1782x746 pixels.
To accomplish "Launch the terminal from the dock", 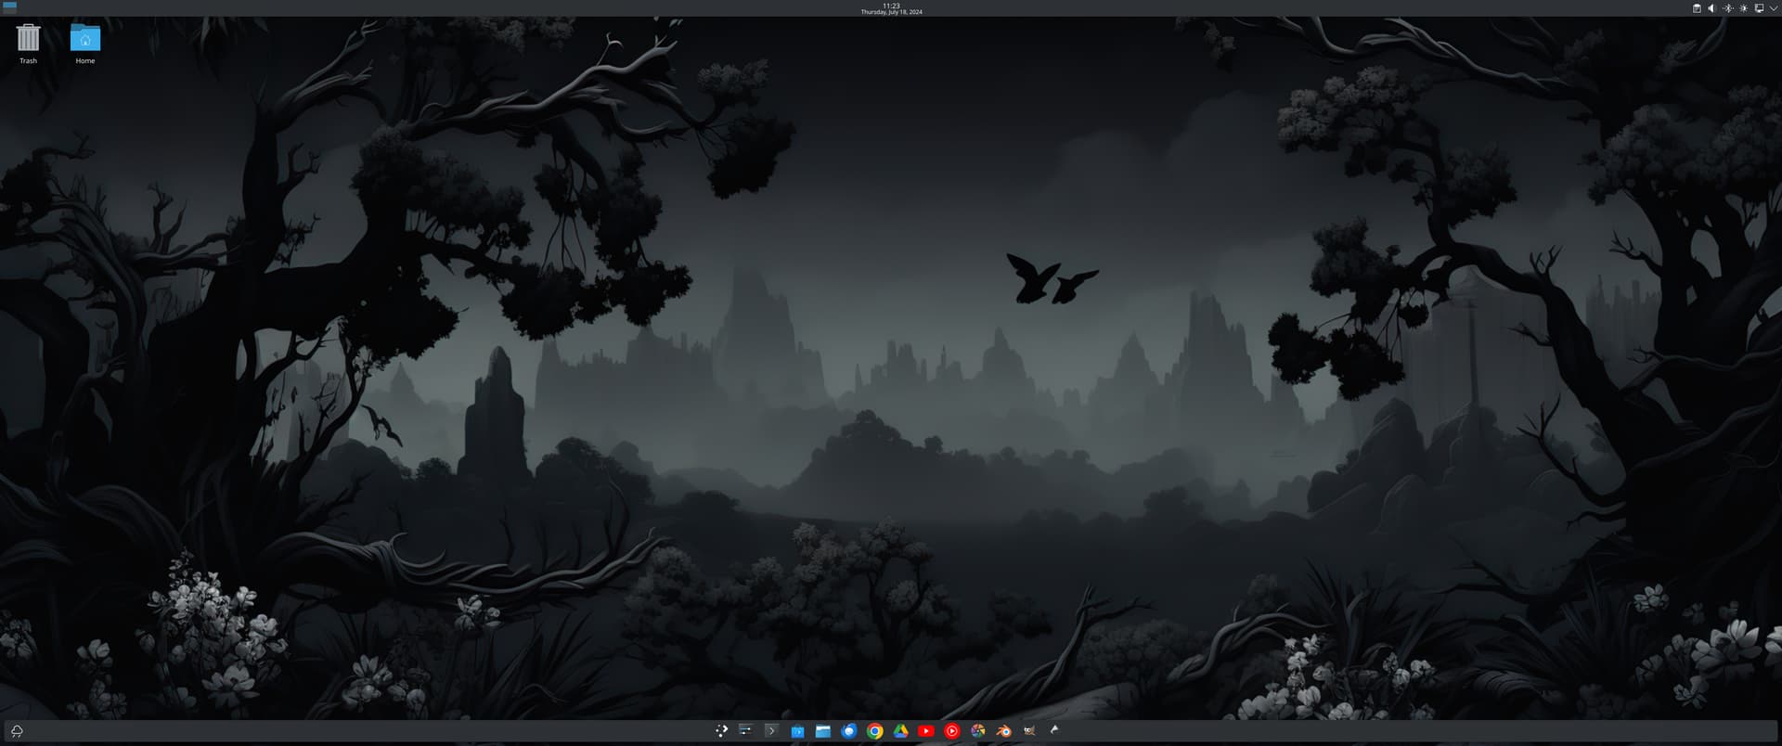I will (770, 731).
